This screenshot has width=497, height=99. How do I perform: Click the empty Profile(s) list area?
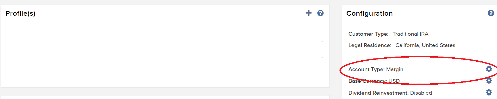pyautogui.click(x=165, y=54)
